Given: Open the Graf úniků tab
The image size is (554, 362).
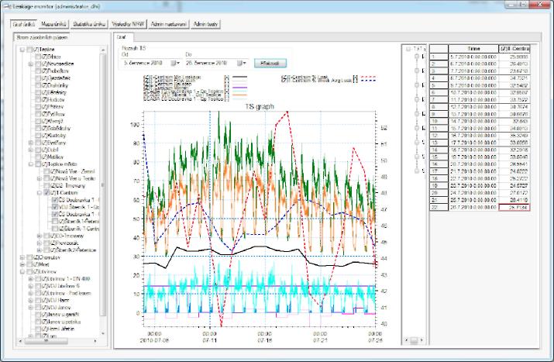Looking at the screenshot, I should (23, 24).
